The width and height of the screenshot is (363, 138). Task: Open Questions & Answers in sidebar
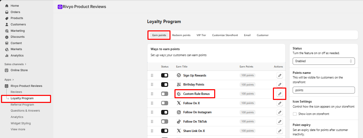point(25,111)
